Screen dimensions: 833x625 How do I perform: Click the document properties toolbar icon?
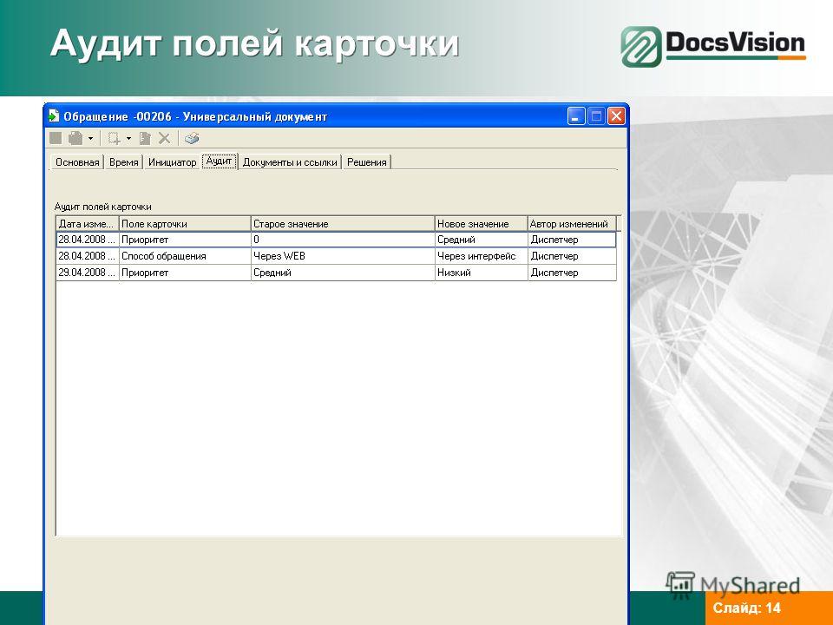[x=145, y=139]
